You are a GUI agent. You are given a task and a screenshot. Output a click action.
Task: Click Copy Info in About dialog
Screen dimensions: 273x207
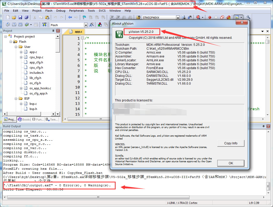(231, 143)
